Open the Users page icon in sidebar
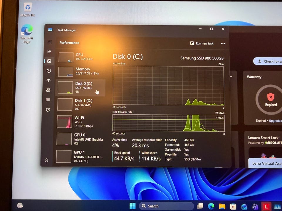This screenshot has height=211, width=282. click(48, 90)
